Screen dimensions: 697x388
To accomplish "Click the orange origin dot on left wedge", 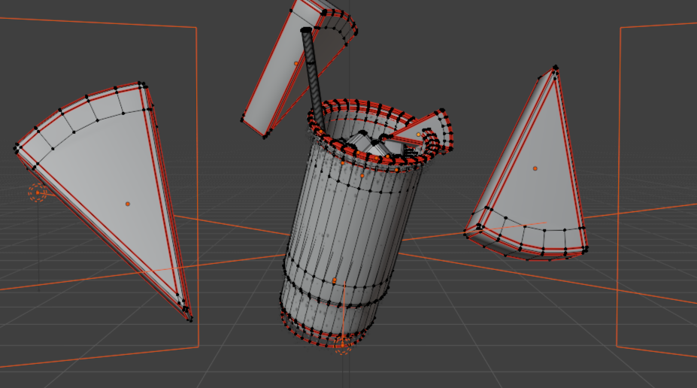I will tap(128, 204).
